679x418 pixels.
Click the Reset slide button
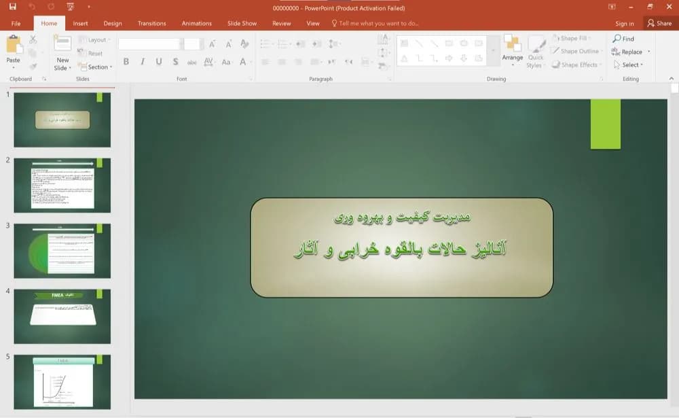point(90,53)
